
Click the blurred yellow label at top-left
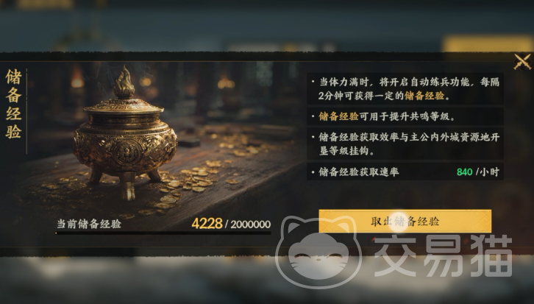tap(45, 4)
